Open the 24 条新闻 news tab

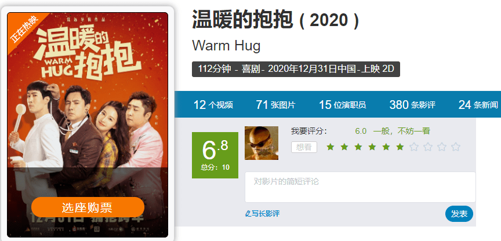click(x=478, y=105)
